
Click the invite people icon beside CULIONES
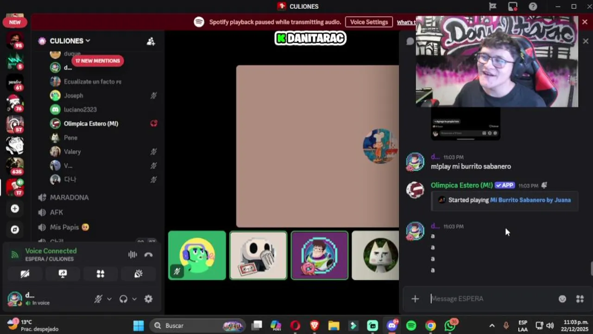(x=151, y=41)
